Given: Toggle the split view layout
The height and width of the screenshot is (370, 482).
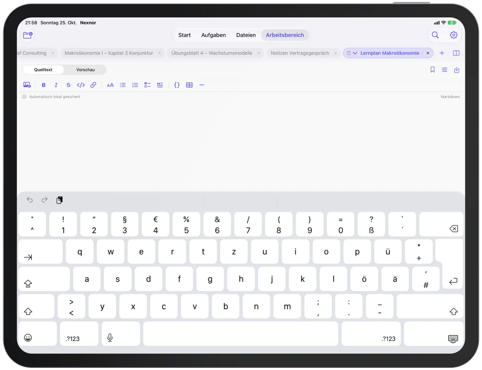Looking at the screenshot, I should (456, 53).
